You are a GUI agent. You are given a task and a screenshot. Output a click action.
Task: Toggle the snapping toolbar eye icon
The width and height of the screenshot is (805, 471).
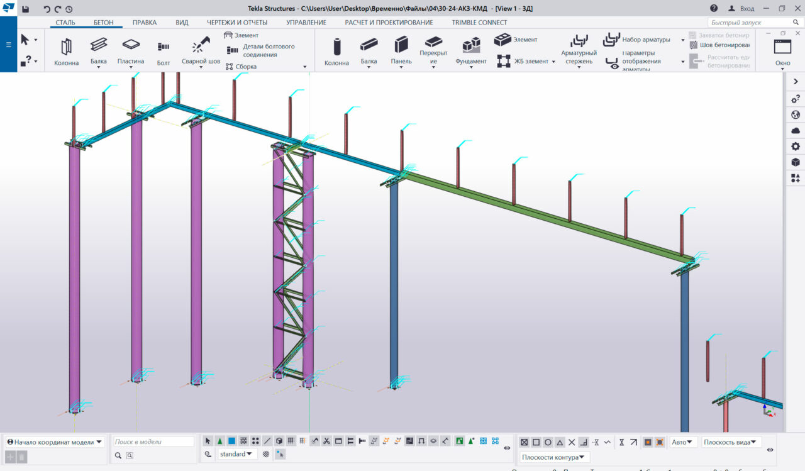click(771, 450)
